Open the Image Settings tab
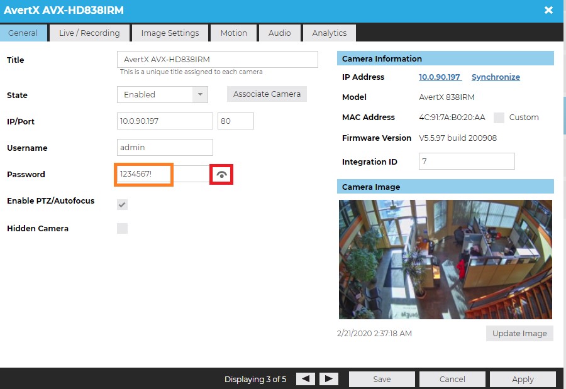This screenshot has width=566, height=389. pos(170,33)
